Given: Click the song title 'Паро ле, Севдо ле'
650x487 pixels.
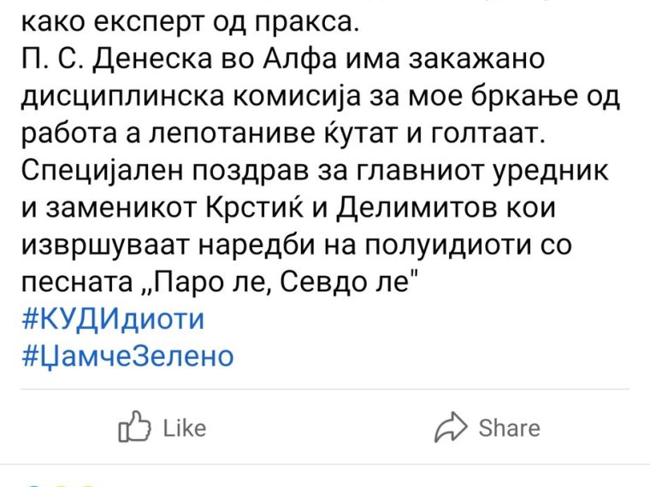Looking at the screenshot, I should (x=274, y=283).
